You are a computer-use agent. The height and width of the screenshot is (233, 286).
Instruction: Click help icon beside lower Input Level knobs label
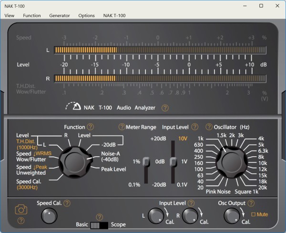[191, 203]
